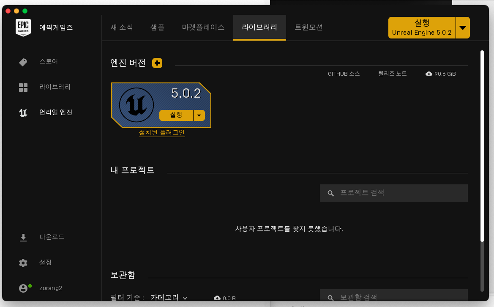Click the 보관함 검색 magnifier icon
The image size is (494, 307).
(x=330, y=298)
